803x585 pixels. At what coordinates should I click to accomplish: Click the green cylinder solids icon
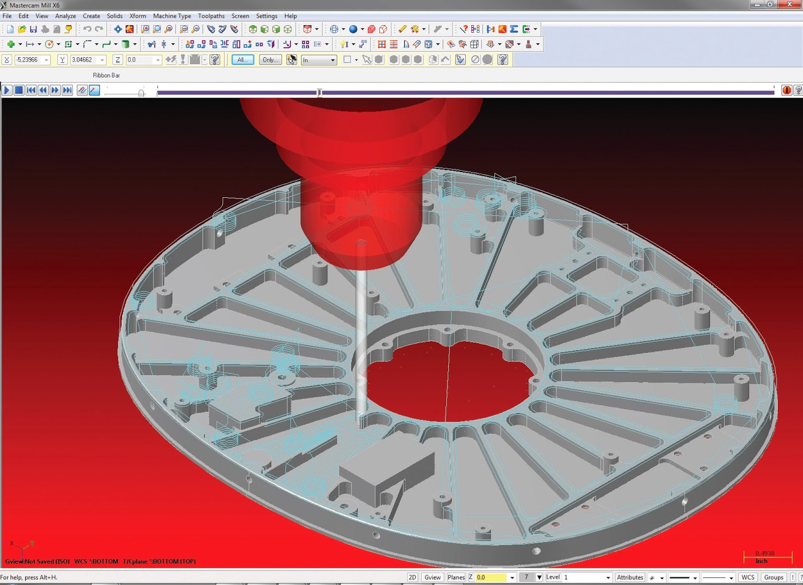pos(125,44)
